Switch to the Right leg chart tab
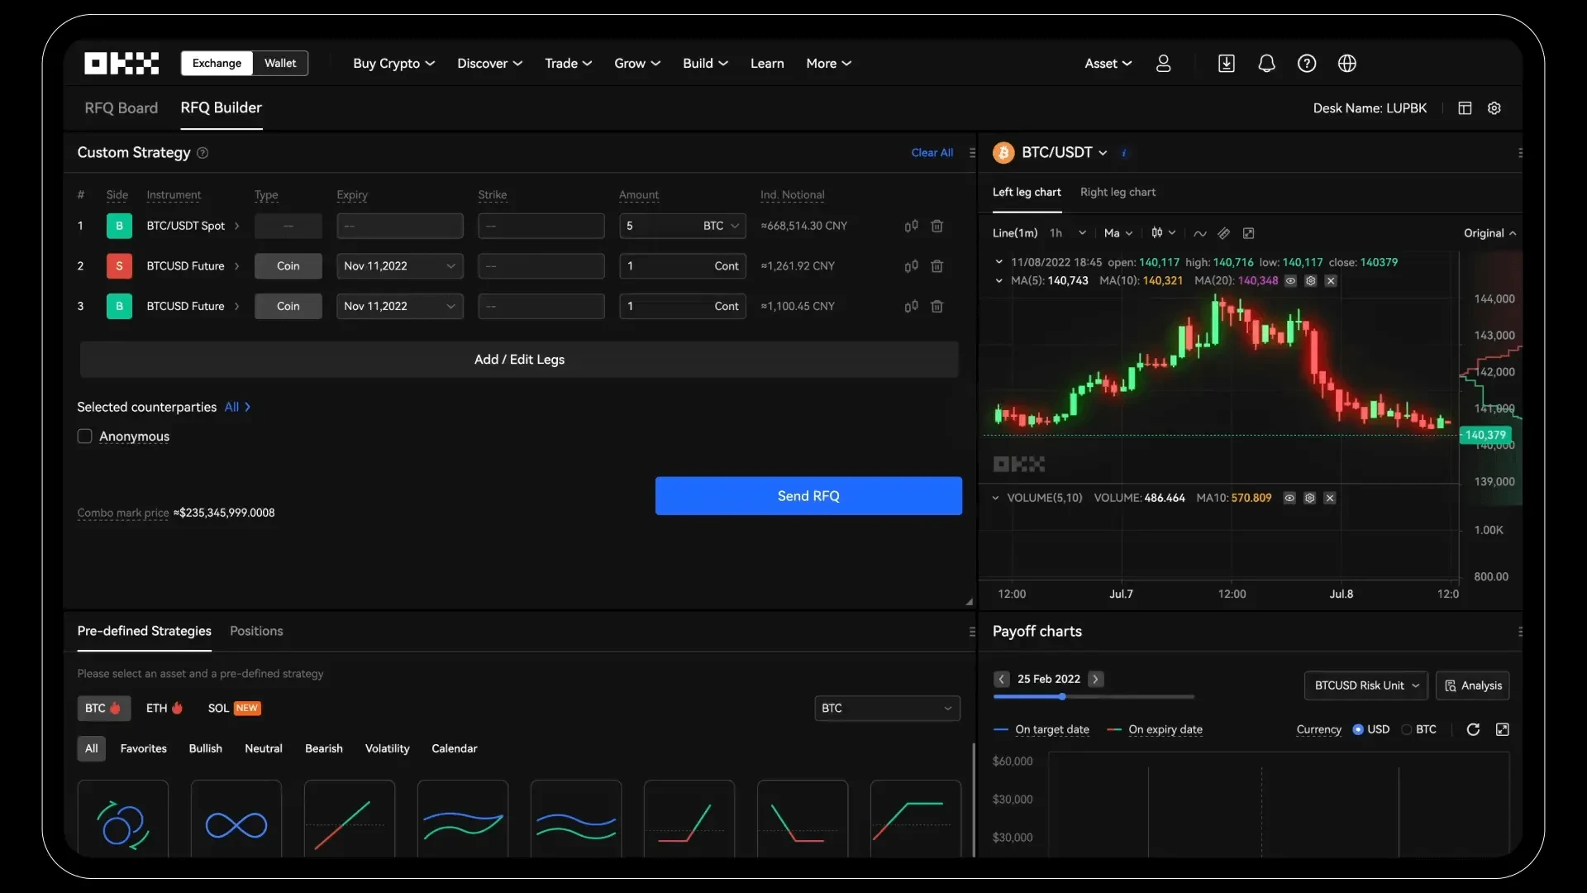Viewport: 1587px width, 893px height. [x=1118, y=191]
